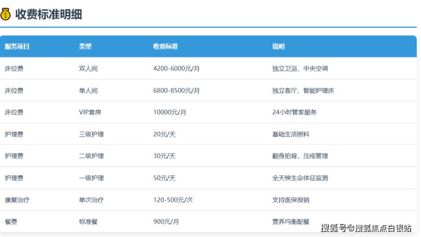Select the 一级护理 type cell
Viewport: 421px width, 237px height.
[91, 178]
